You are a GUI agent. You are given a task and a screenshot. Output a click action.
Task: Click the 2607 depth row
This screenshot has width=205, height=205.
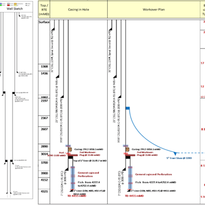(44, 135)
